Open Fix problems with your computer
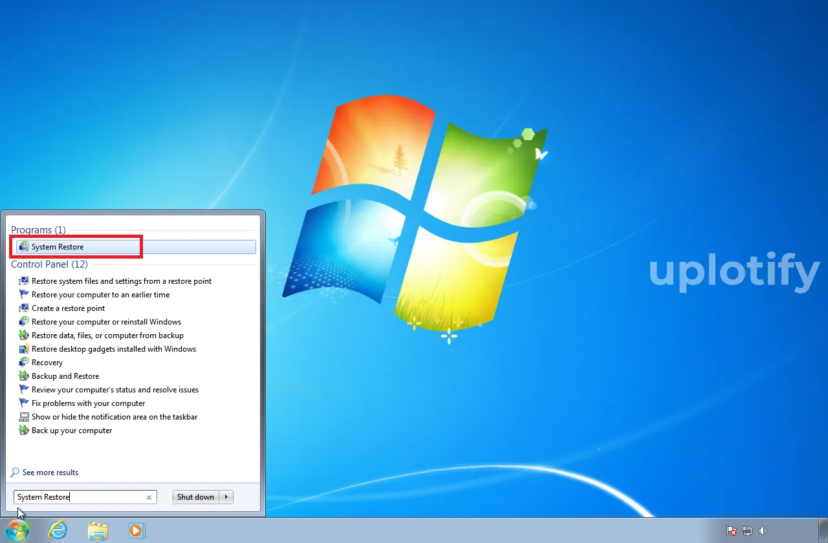828x543 pixels. [x=88, y=403]
